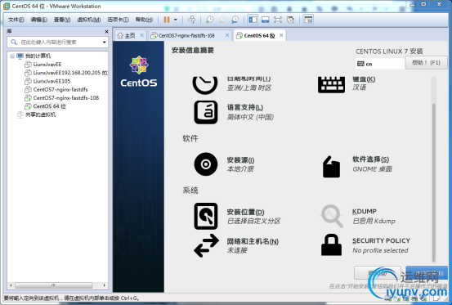The height and width of the screenshot is (305, 452).
Task: Open the library search dropdown arrow
Action: pyautogui.click(x=105, y=43)
